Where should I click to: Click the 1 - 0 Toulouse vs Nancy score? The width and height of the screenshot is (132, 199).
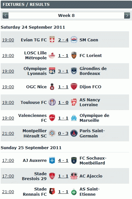click(x=63, y=102)
